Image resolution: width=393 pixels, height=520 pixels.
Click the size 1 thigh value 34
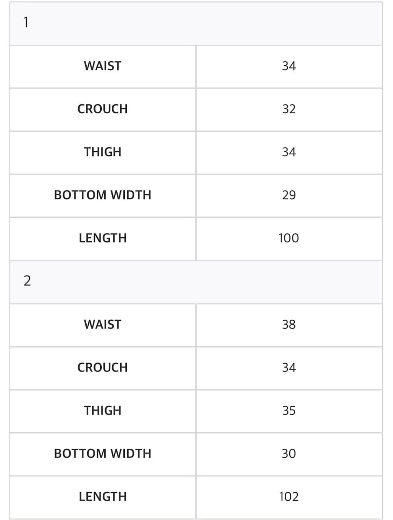point(289,152)
